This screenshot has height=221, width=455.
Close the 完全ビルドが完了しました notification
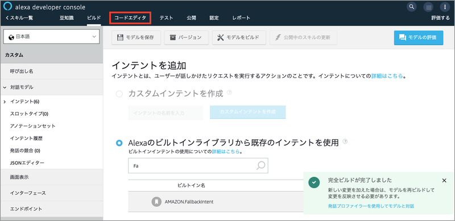pyautogui.click(x=444, y=181)
